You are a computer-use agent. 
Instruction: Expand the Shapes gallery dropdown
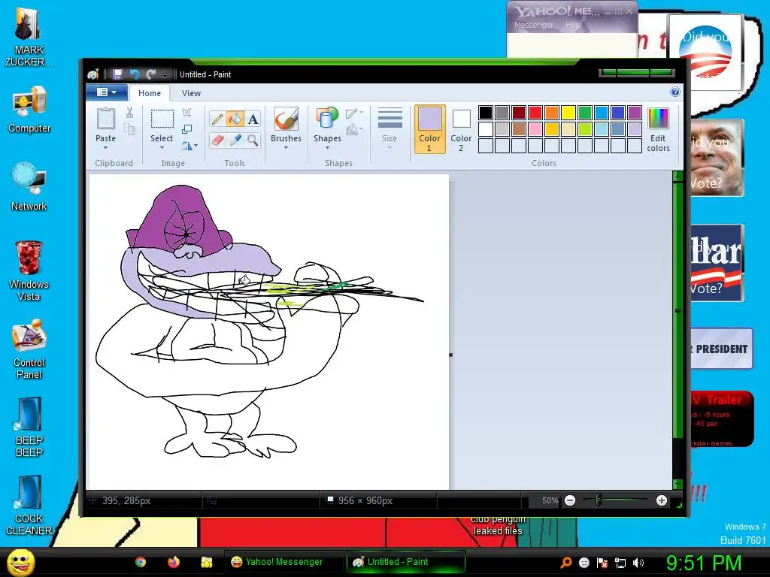coord(327,148)
